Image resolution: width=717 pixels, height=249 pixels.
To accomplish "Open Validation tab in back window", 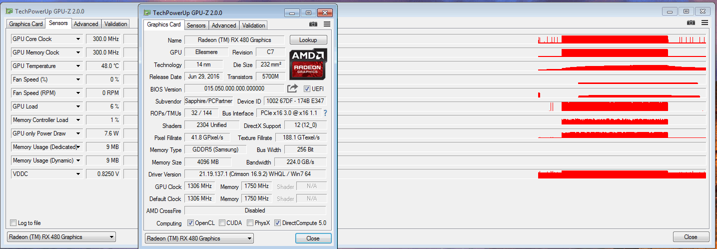I will [x=116, y=24].
